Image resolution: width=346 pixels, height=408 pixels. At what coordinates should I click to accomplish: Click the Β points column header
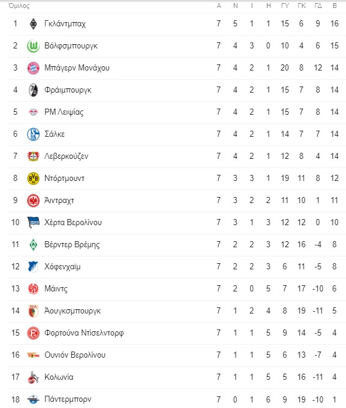click(x=334, y=6)
